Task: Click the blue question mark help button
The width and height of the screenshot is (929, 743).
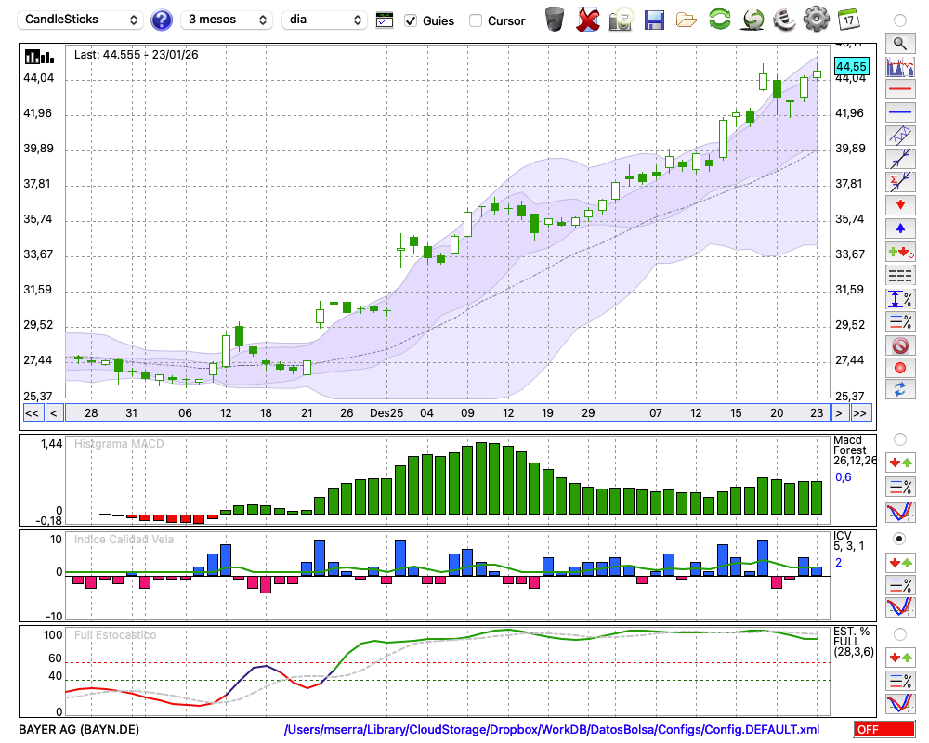Action: [161, 20]
